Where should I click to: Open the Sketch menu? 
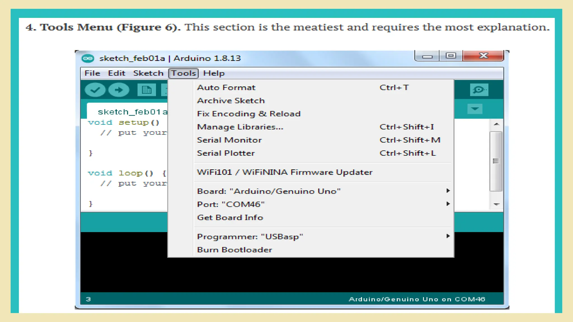coord(148,73)
